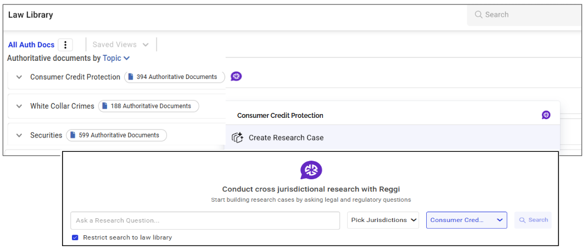The image size is (586, 250).
Task: Open the Pick Jurisdictions dropdown
Action: (383, 220)
